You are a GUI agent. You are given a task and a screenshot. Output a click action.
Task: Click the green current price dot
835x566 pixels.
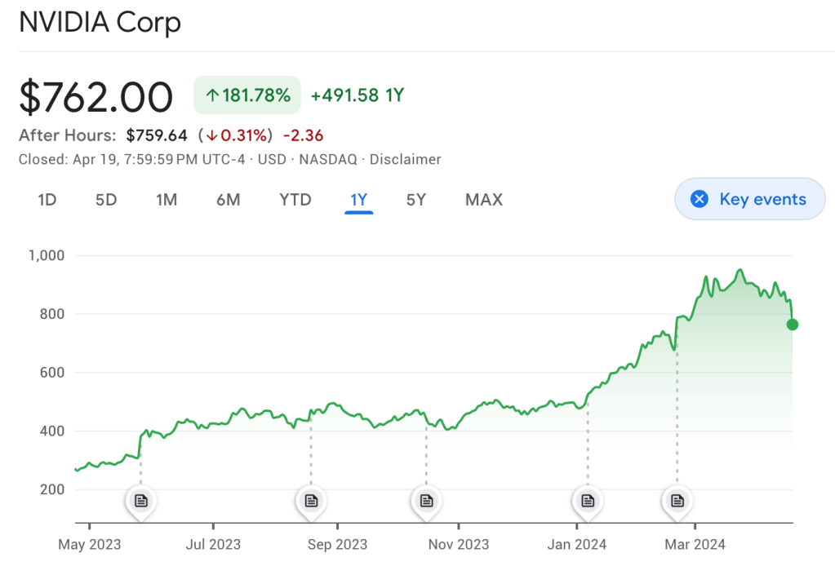tap(792, 325)
